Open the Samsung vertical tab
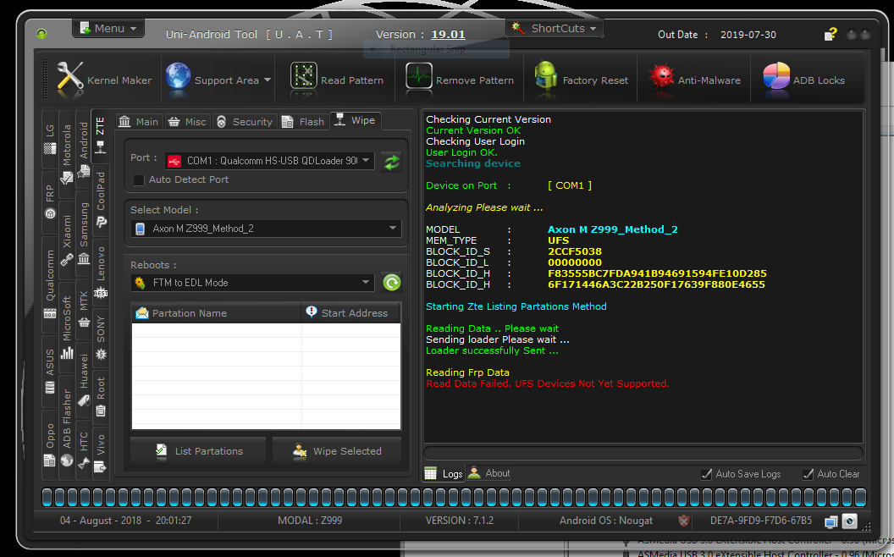This screenshot has width=894, height=557. tap(84, 233)
